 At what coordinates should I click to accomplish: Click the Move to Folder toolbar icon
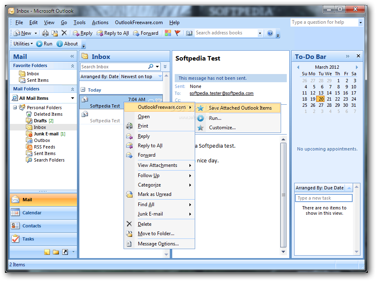coord(55,33)
